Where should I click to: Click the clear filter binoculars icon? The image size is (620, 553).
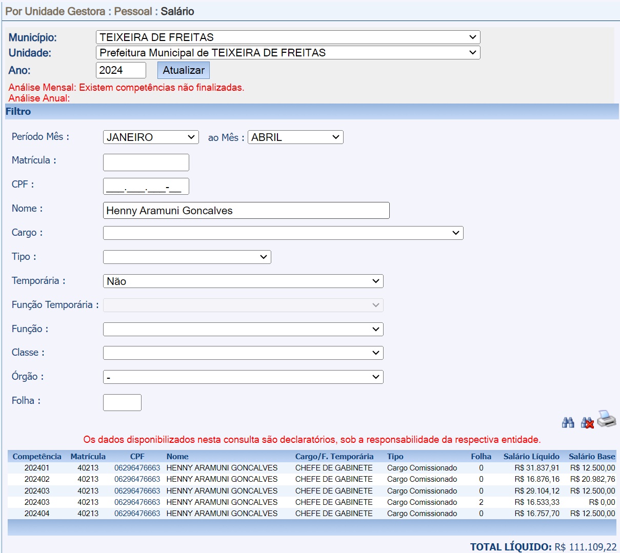click(587, 422)
